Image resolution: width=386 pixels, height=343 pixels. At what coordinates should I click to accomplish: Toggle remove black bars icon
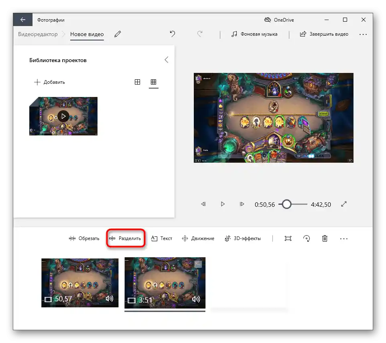288,238
